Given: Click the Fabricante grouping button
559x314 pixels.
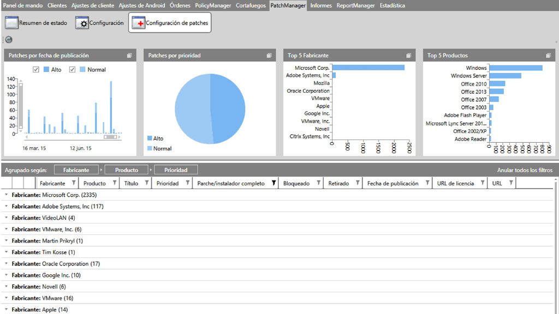Looking at the screenshot, I should pos(76,170).
